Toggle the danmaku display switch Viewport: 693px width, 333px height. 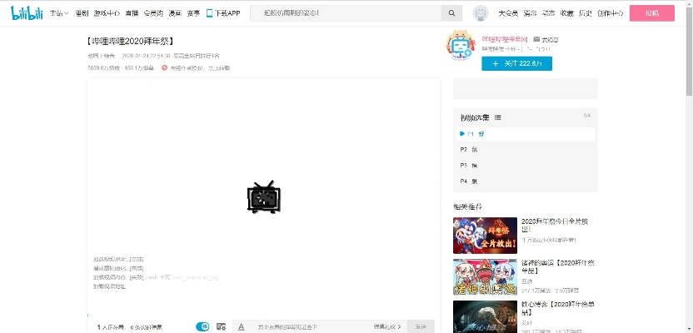coord(202,326)
